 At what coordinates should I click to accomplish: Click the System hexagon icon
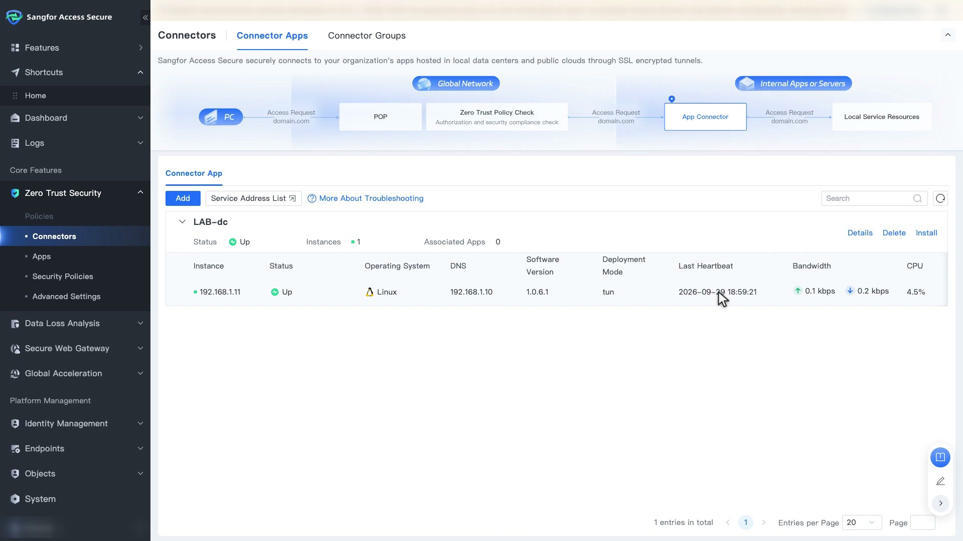tap(15, 499)
